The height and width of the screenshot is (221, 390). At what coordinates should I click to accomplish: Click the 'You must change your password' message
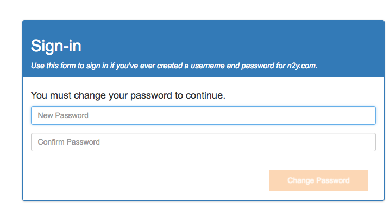128,96
